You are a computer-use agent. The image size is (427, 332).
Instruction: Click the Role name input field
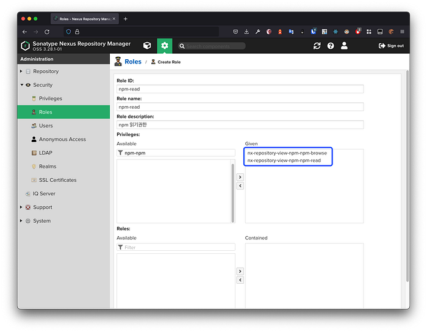click(240, 107)
